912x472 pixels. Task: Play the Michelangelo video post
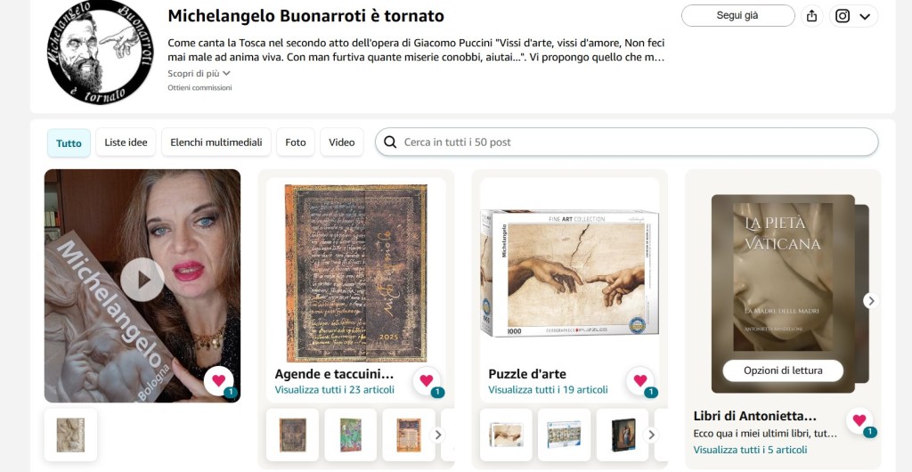142,280
